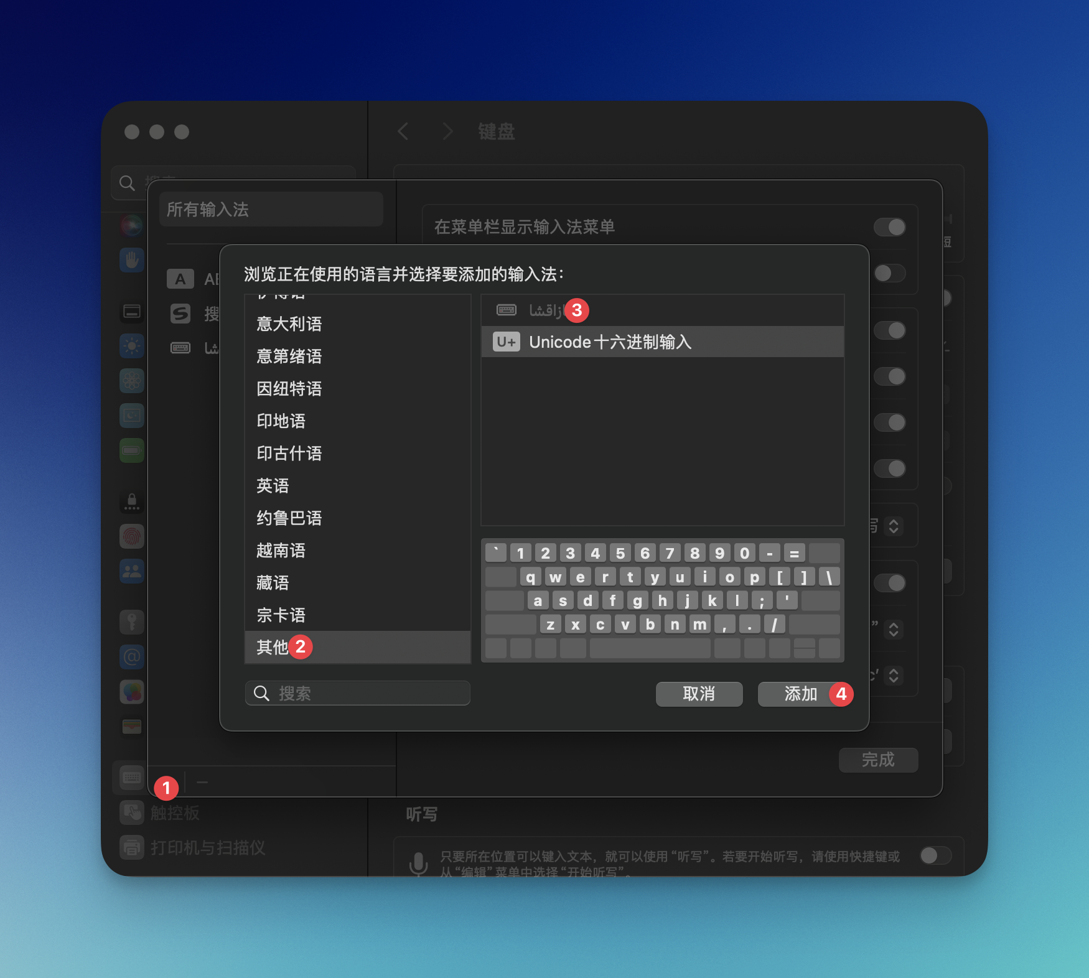
Task: Click the 添加 button
Action: point(800,694)
